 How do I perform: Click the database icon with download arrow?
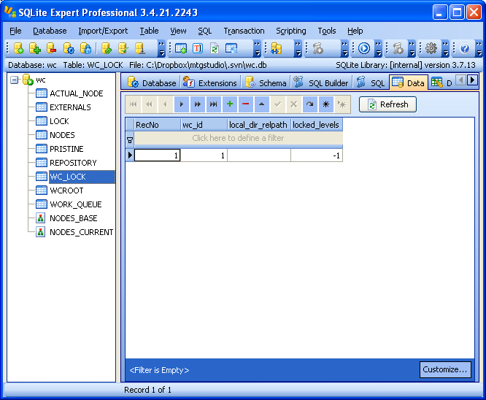point(140,48)
